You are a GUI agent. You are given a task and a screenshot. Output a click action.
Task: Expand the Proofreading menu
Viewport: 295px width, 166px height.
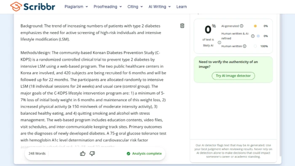pos(107,7)
